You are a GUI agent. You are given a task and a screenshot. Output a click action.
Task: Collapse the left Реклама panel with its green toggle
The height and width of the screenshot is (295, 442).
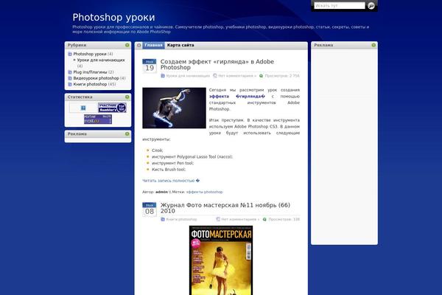pos(127,133)
